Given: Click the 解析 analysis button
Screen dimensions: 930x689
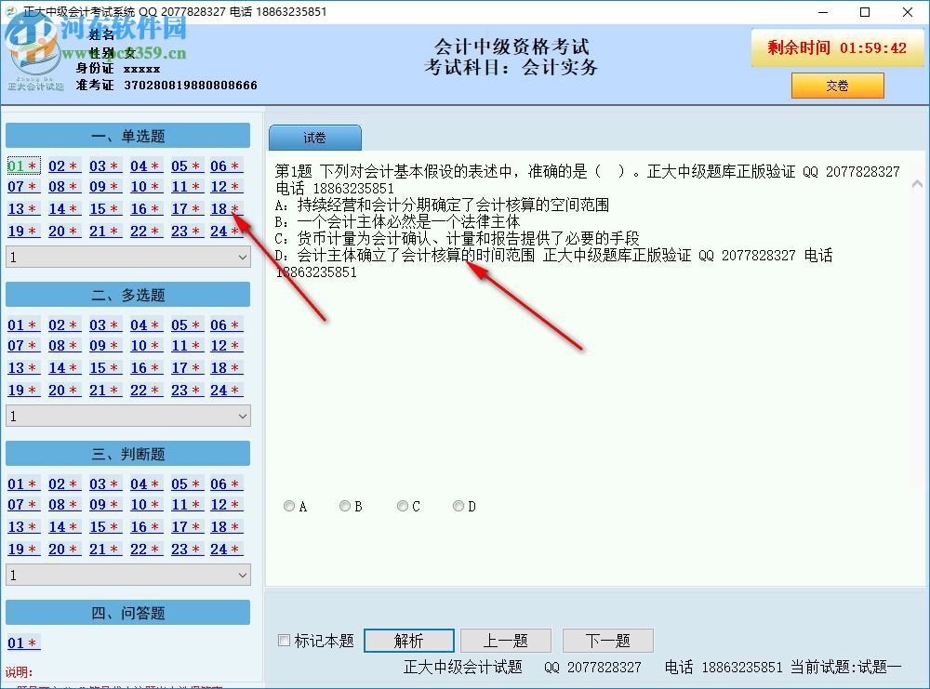Looking at the screenshot, I should click(x=409, y=640).
